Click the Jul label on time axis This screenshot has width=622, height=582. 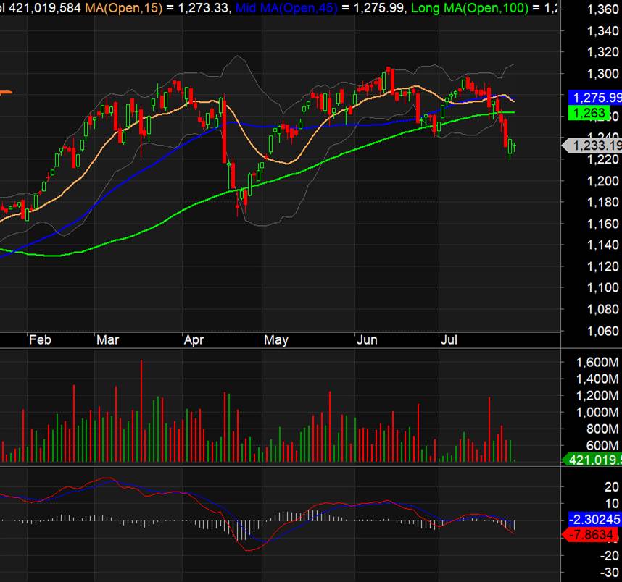point(449,340)
